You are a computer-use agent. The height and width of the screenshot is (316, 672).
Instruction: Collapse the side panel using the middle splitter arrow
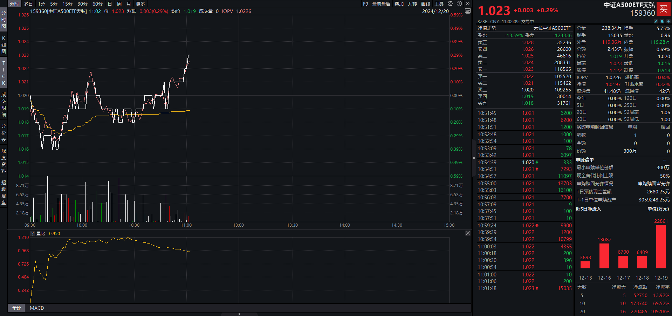[x=474, y=158]
